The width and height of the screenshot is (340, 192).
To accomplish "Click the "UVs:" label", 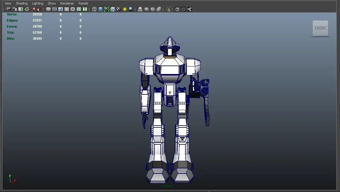I will click(11, 39).
